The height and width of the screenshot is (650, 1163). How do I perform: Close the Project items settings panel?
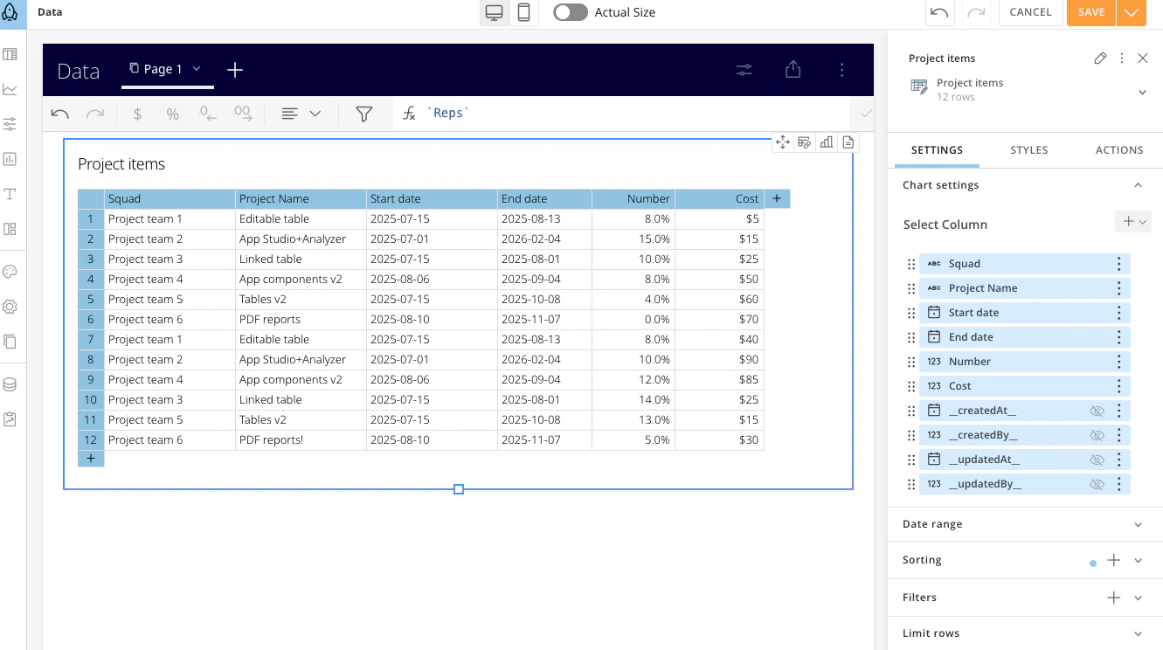(1143, 59)
